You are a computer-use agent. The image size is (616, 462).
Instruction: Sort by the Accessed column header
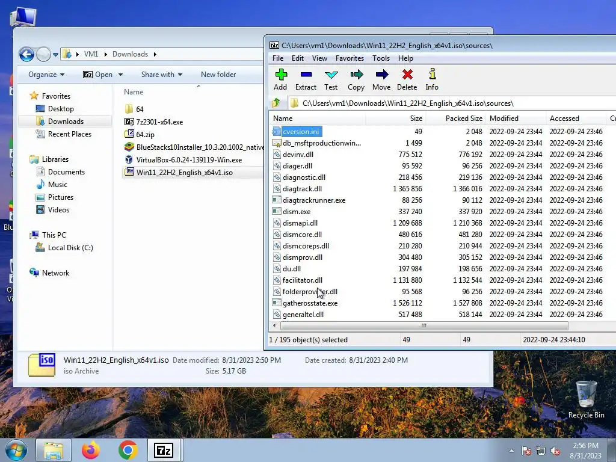click(x=576, y=119)
